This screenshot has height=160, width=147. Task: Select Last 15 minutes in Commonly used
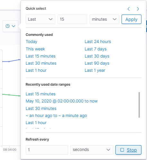(41, 56)
